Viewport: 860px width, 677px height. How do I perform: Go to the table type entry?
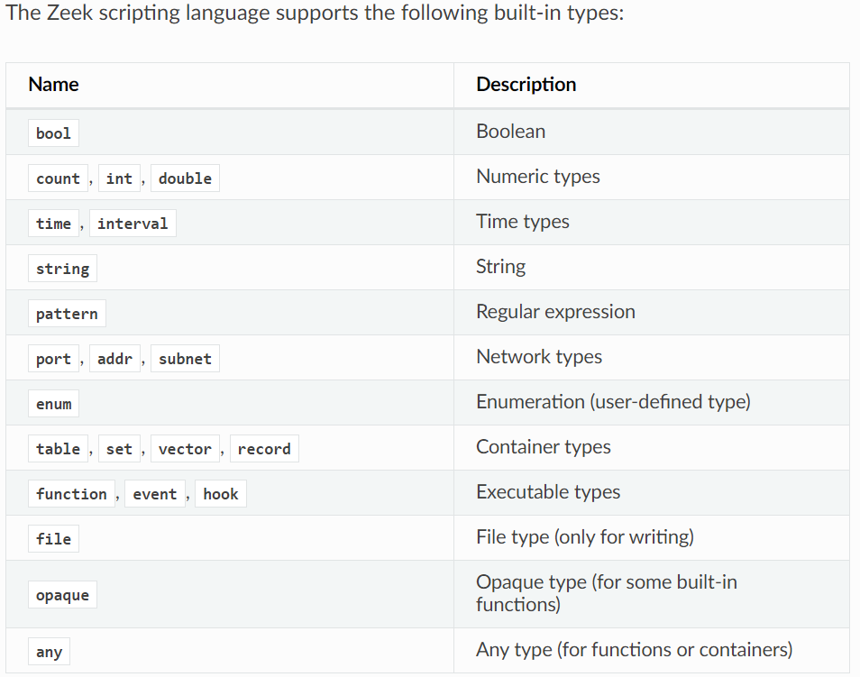pos(58,449)
